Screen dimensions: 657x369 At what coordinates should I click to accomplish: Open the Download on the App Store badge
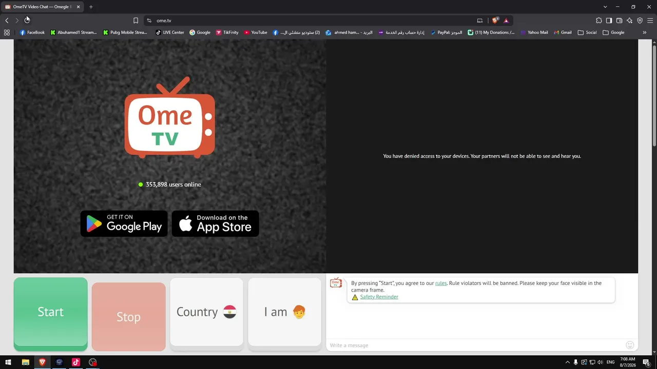click(216, 223)
